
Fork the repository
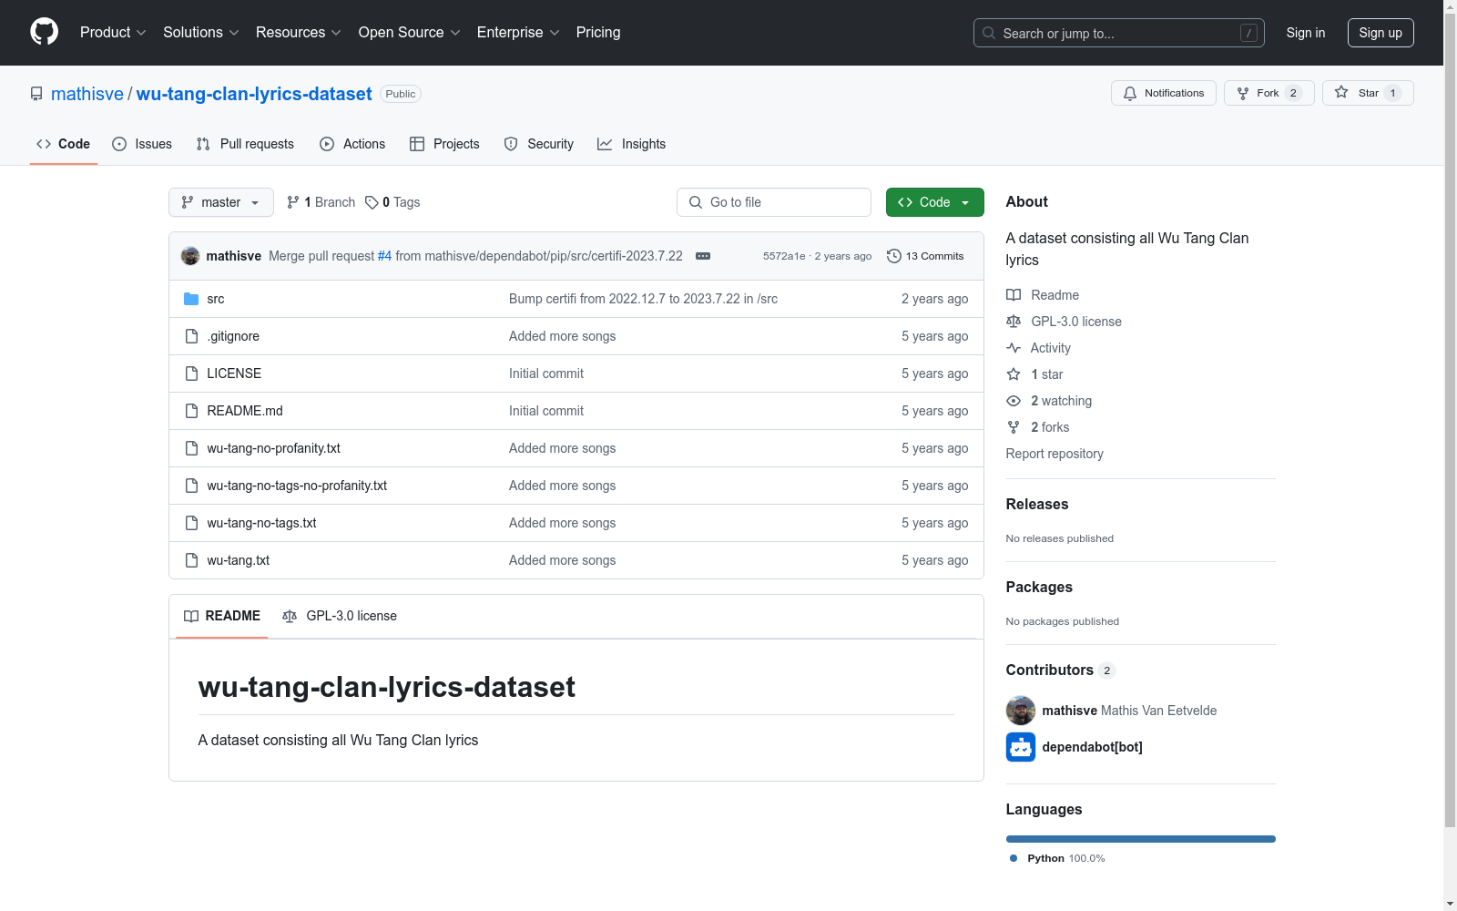click(x=1269, y=93)
